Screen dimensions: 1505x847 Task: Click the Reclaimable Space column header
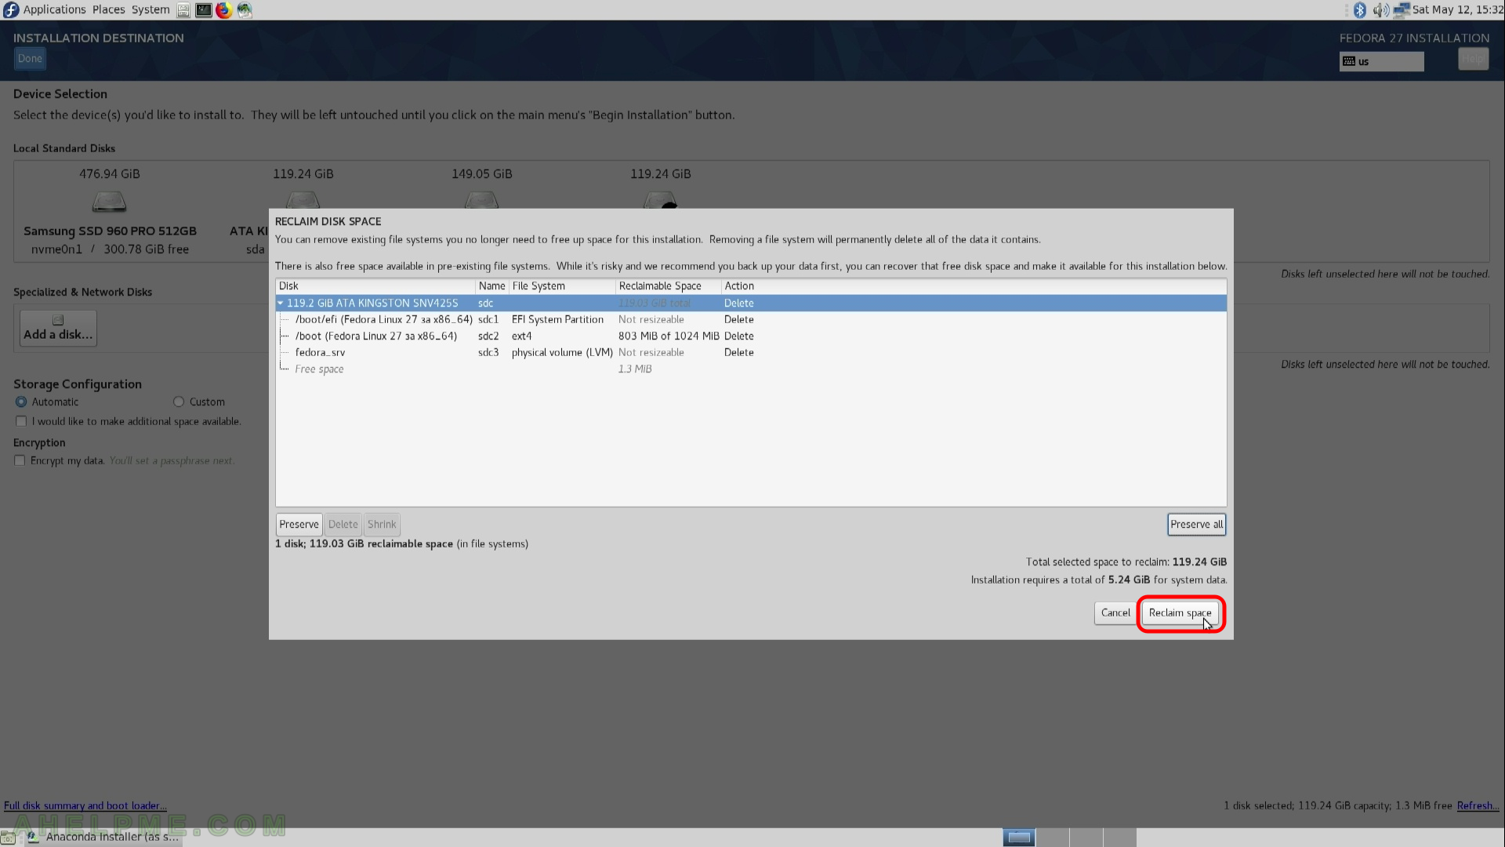(668, 286)
